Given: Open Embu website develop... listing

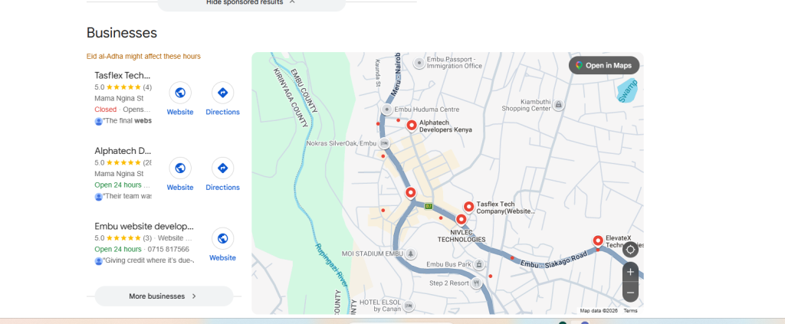Looking at the screenshot, I should (144, 226).
